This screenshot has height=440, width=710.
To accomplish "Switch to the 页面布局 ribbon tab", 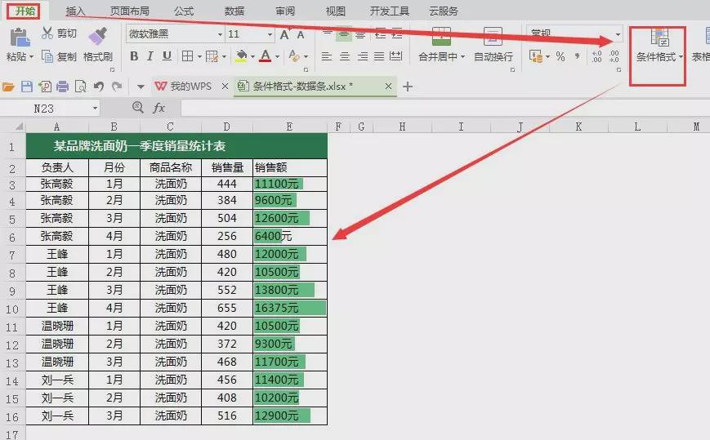I will [x=130, y=11].
